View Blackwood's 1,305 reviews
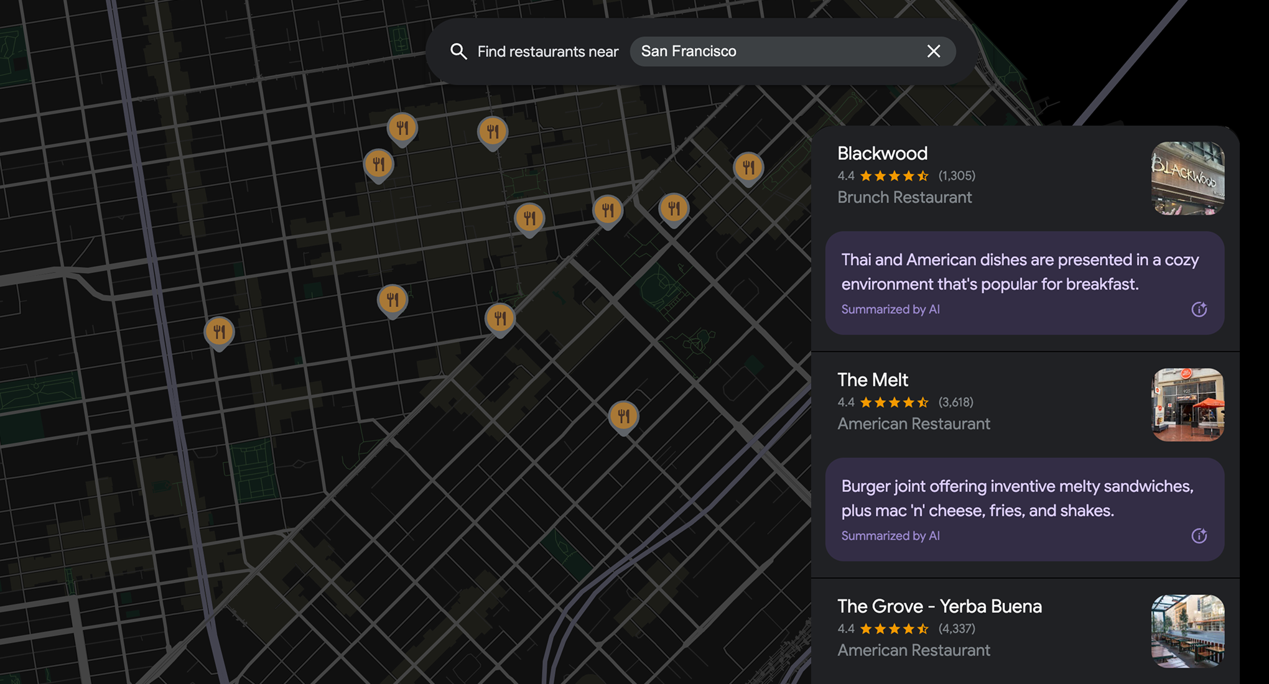Image resolution: width=1269 pixels, height=684 pixels. 956,176
